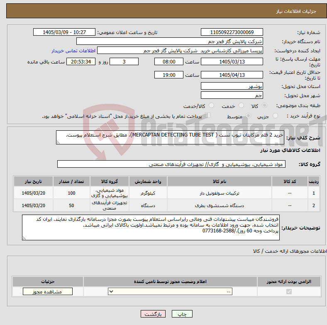
Task: Click the گروه کالا field
Action: [x=171, y=164]
